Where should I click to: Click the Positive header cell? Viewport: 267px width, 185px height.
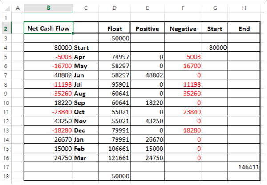[x=147, y=28]
